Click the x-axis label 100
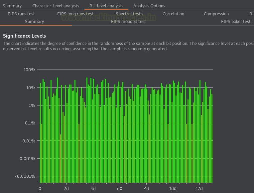This screenshot has width=254, height=193. [173, 188]
